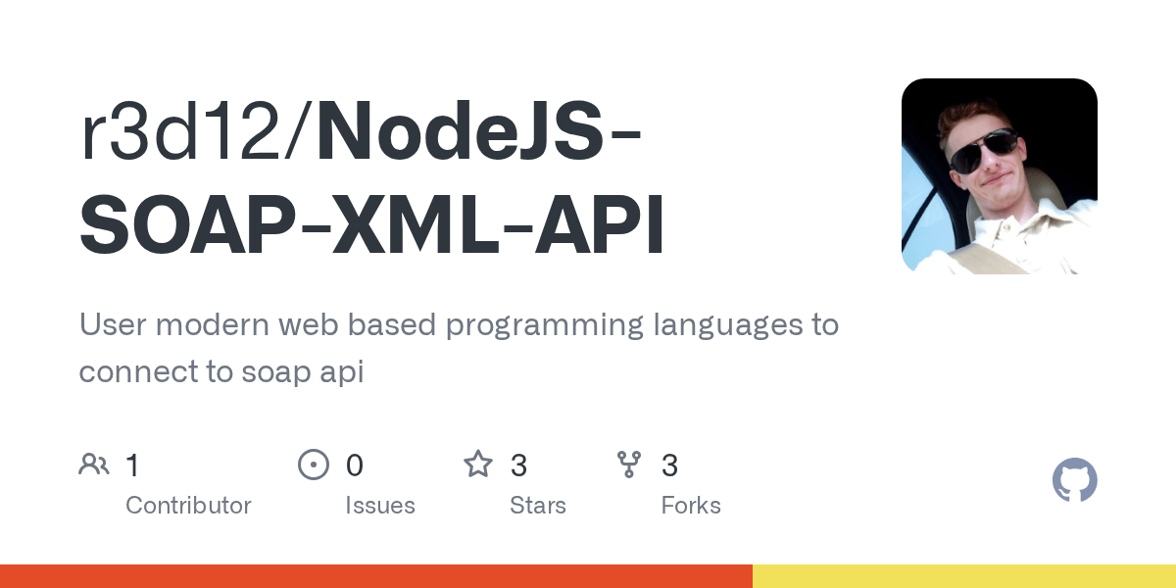This screenshot has height=588, width=1176.
Task: Click the star icon next to Stars count
Action: tap(478, 464)
